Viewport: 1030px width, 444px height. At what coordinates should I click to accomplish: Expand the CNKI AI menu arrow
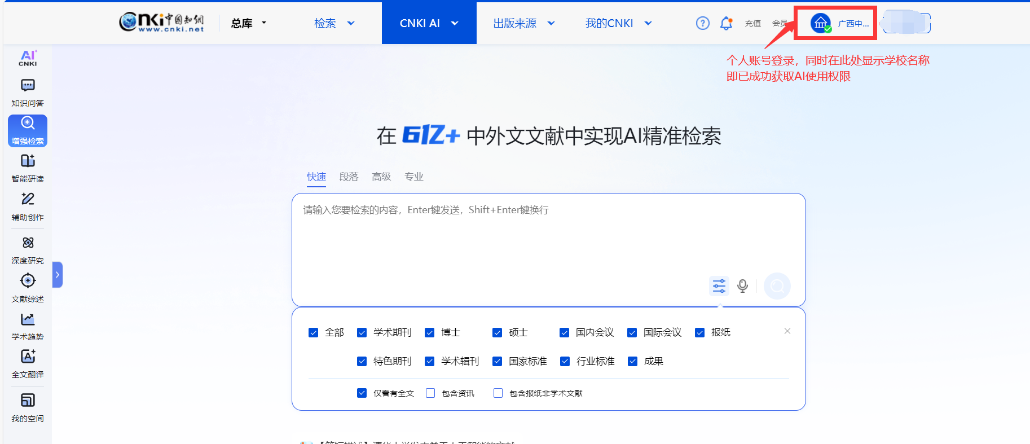pyautogui.click(x=455, y=23)
